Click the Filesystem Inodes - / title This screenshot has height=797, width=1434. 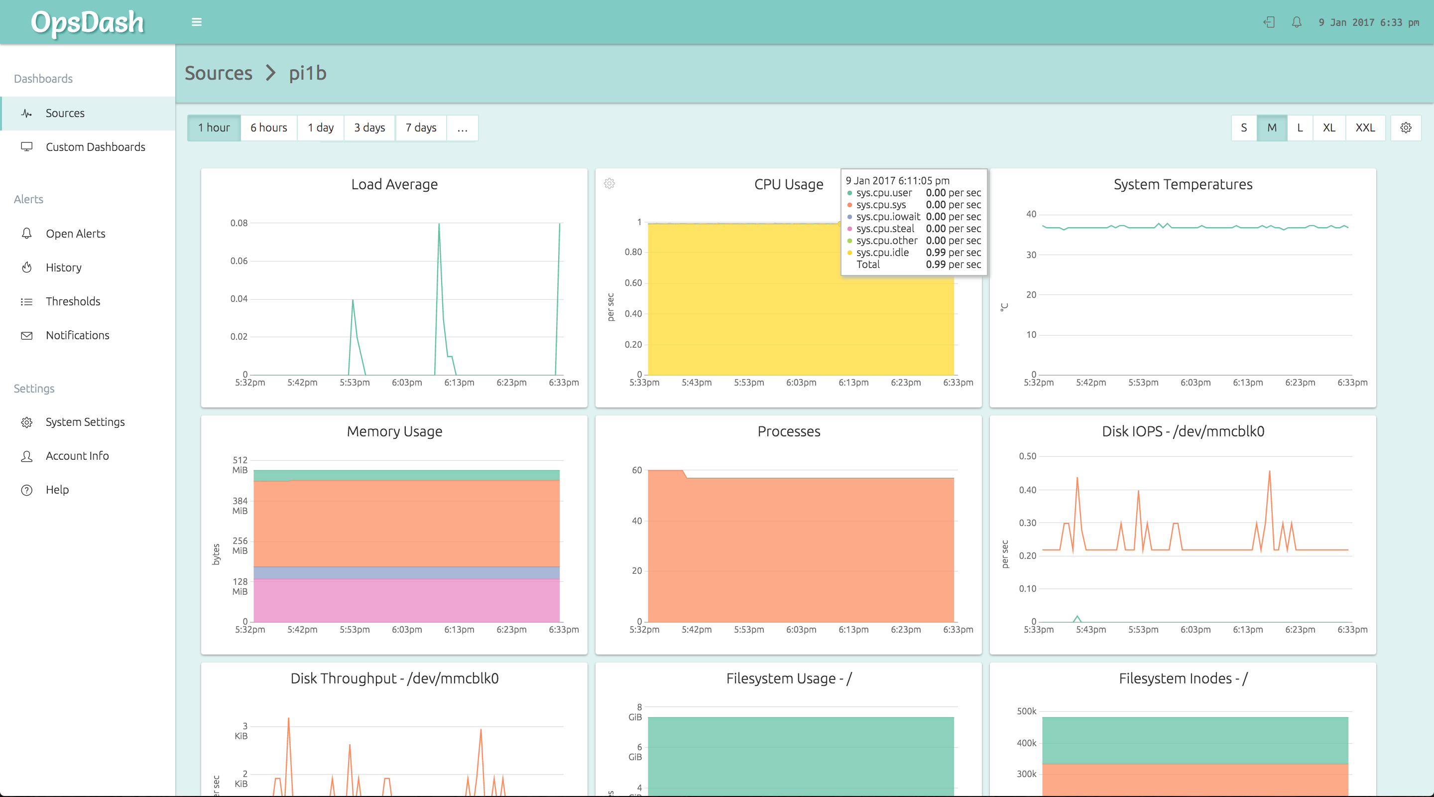[1183, 678]
